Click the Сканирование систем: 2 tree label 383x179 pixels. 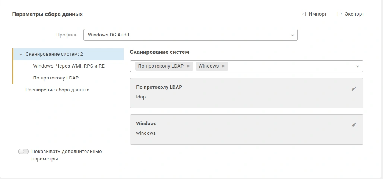pos(54,54)
